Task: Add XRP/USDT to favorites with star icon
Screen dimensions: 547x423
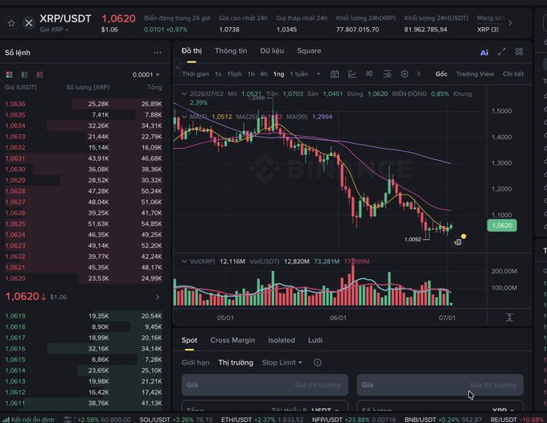Action: point(11,23)
